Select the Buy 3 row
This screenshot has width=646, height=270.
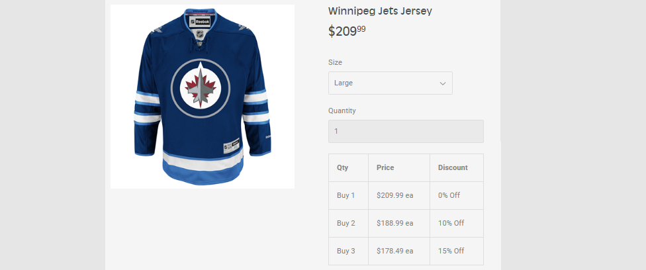point(406,251)
